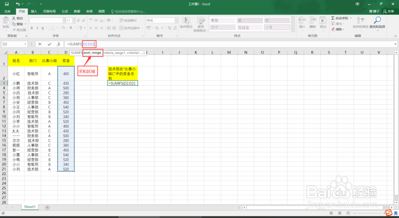Apply the comma style number format
This screenshot has width=399, height=218.
coord(162,28)
